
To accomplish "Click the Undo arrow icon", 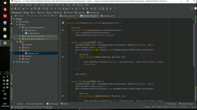I will point(23,9).
